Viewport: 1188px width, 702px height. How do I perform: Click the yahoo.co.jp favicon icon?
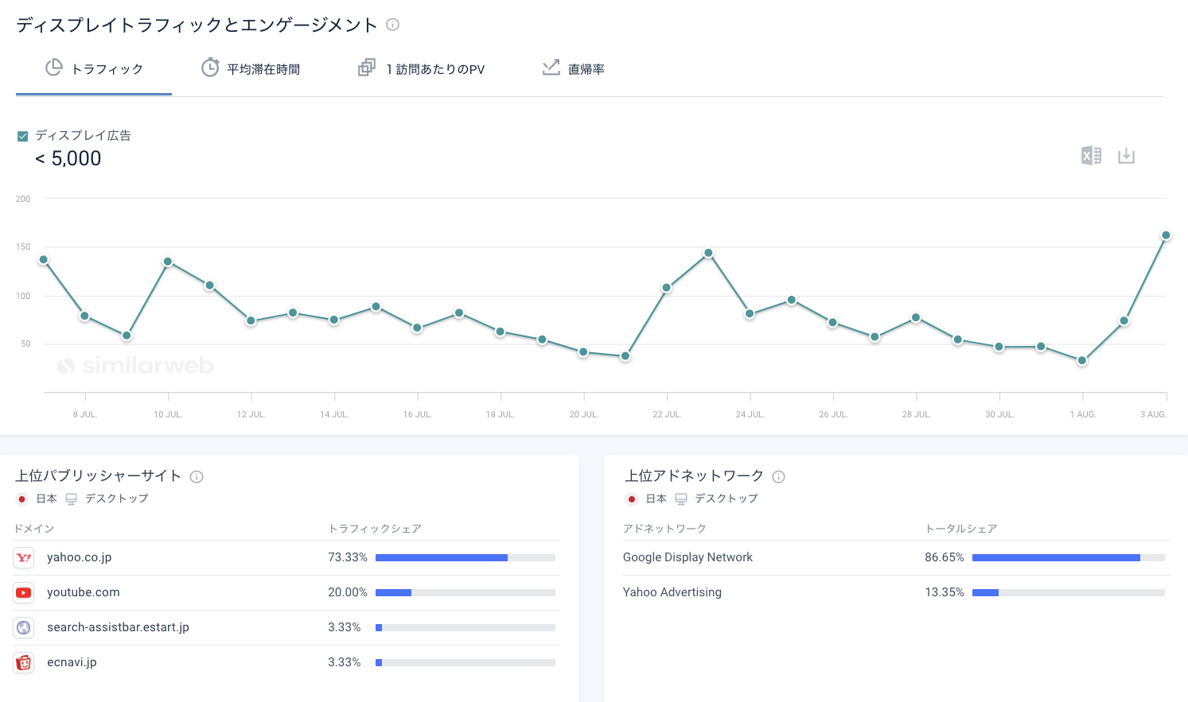pos(24,557)
